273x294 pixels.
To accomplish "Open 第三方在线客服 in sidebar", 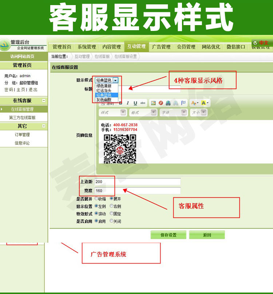I will (x=22, y=118).
